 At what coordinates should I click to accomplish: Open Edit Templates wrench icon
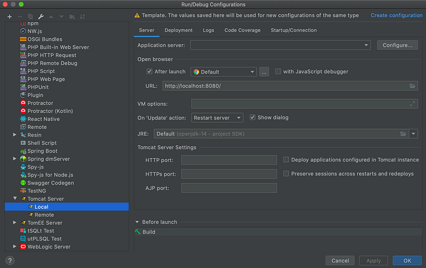(41, 17)
